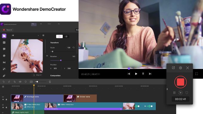Skip to previous frame in preview
The image size is (203, 114).
[129, 74]
